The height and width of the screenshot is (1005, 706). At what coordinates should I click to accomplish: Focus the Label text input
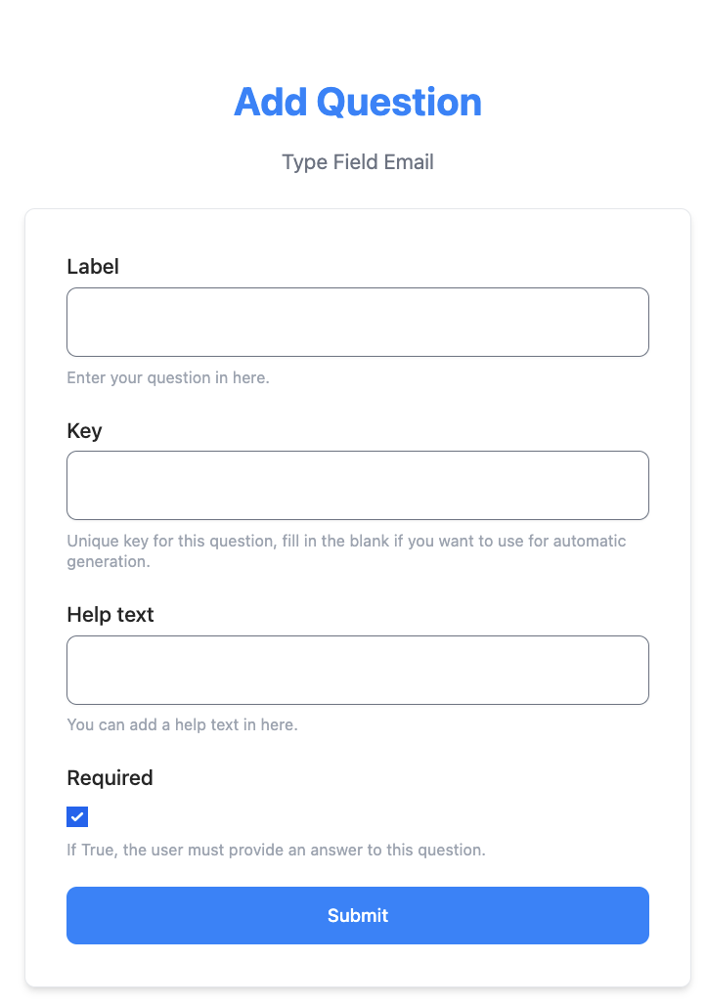[x=358, y=322]
